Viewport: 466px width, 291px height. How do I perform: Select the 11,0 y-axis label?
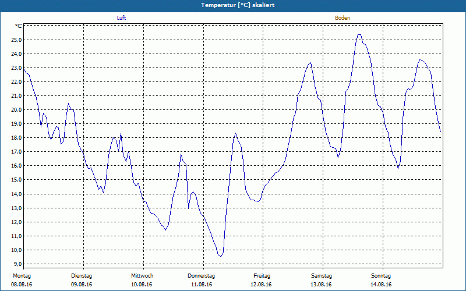tap(17, 236)
